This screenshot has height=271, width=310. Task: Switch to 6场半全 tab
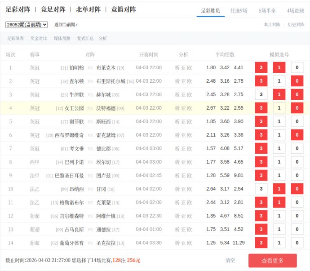pos(267,10)
